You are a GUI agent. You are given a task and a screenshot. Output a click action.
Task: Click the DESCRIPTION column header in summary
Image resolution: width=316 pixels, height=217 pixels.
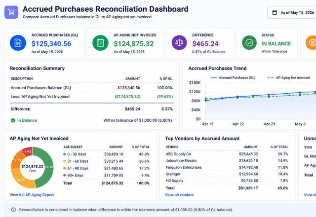click(22, 79)
